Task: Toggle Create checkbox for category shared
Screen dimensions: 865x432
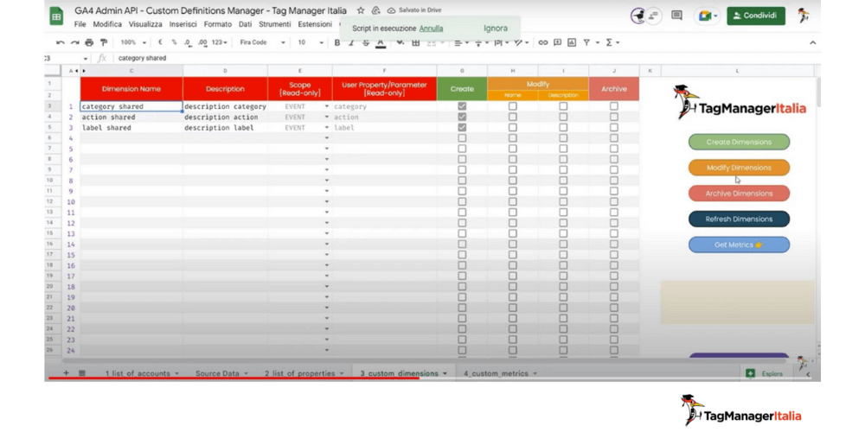Action: (x=462, y=106)
